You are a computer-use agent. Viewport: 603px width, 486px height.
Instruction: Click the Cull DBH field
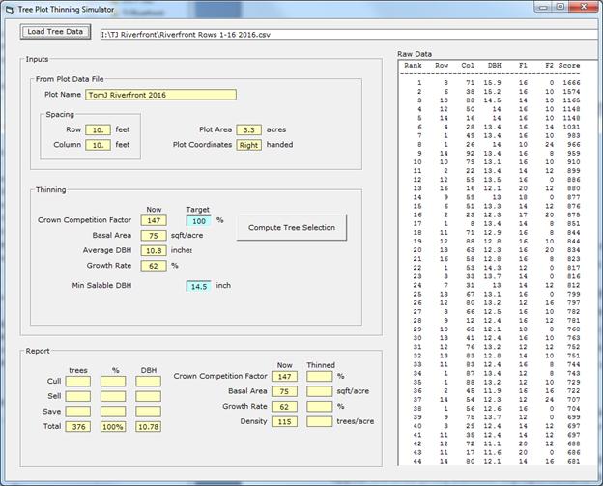coord(148,382)
